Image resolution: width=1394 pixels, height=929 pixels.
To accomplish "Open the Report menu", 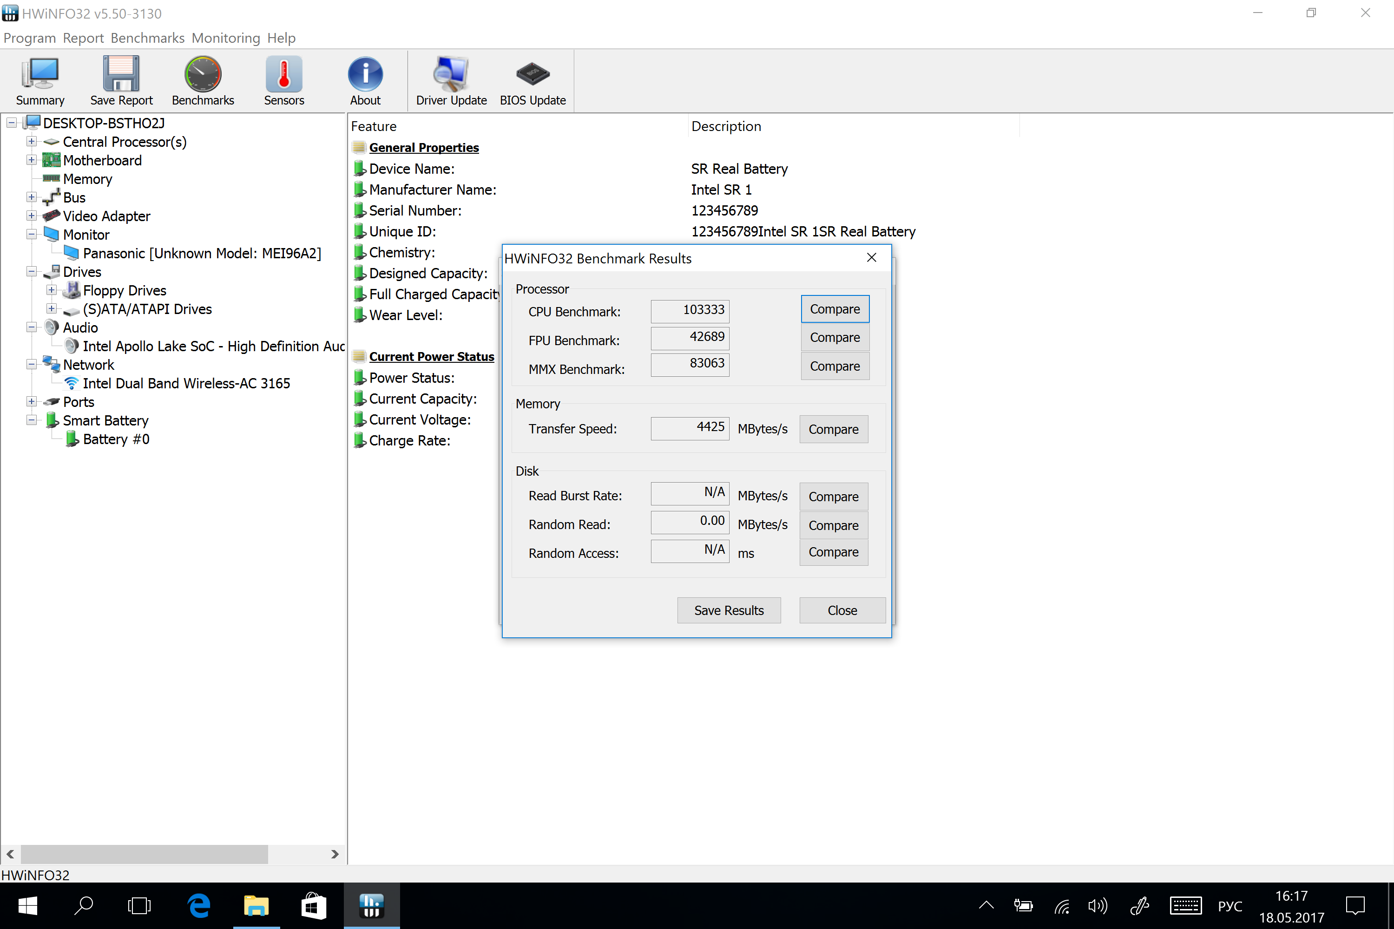I will click(x=83, y=38).
